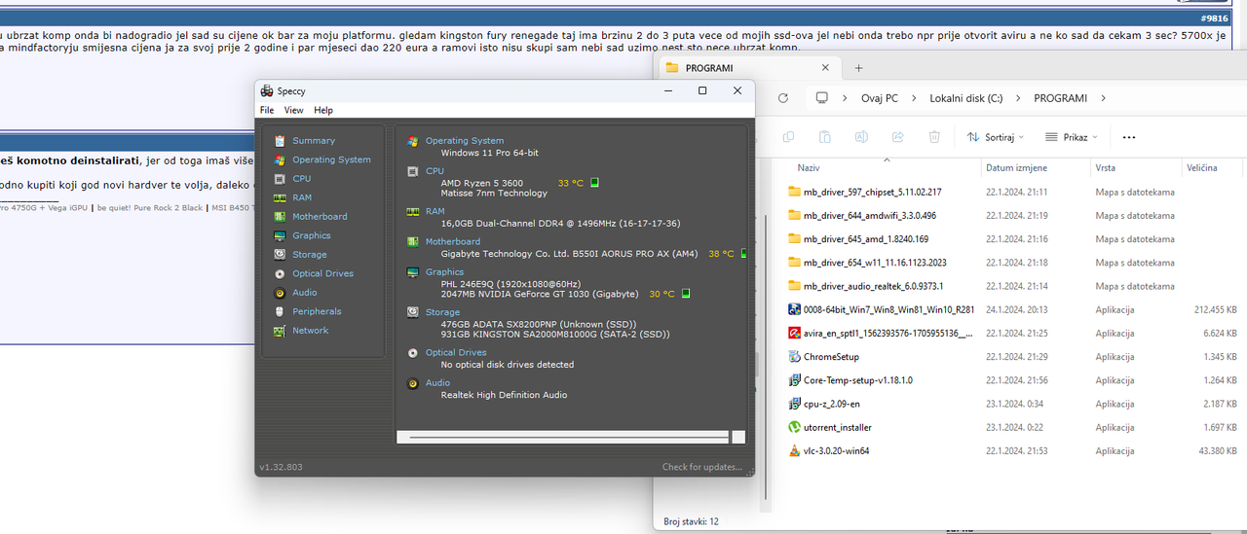1247x534 pixels.
Task: Click the Paste icon in Explorer toolbar
Action: [x=825, y=137]
